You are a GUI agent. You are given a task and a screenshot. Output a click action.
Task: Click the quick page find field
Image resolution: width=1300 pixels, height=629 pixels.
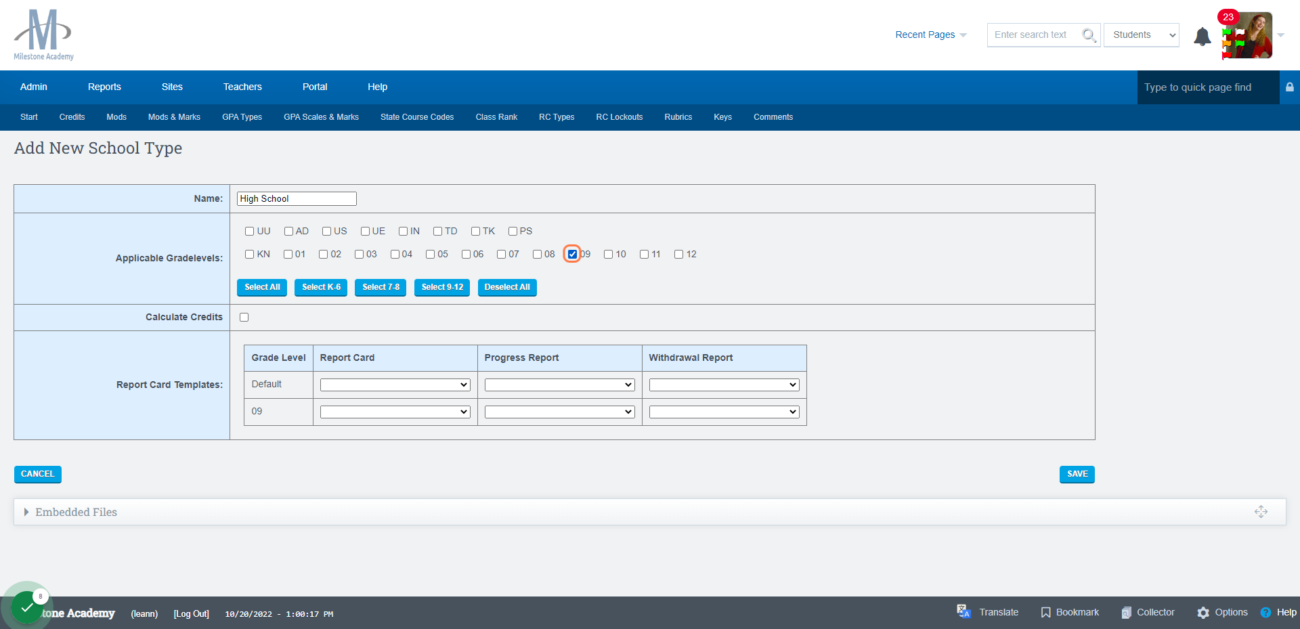(1208, 87)
